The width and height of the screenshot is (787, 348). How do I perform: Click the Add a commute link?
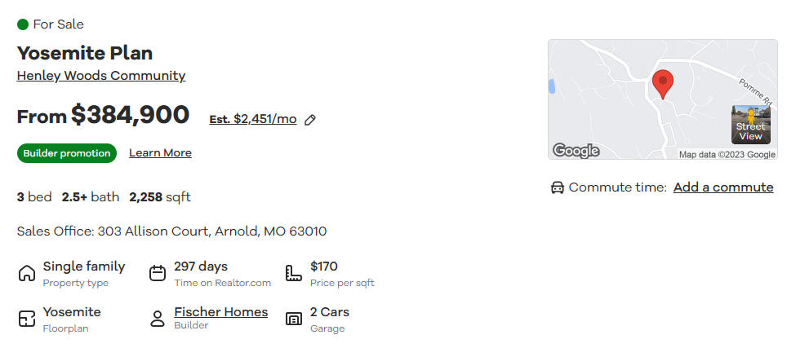[x=723, y=187]
